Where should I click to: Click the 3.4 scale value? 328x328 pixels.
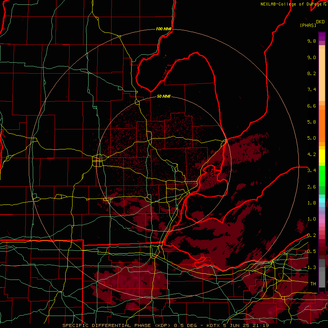pos(312,171)
